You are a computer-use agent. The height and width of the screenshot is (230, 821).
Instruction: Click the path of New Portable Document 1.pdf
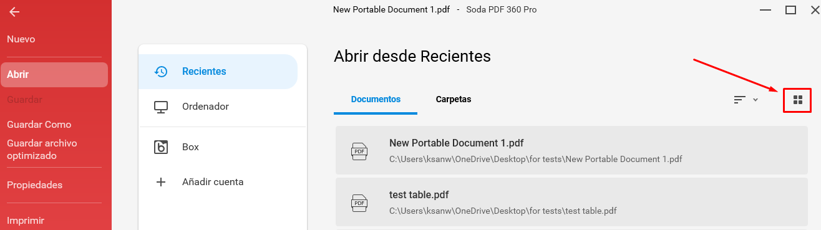pyautogui.click(x=536, y=159)
